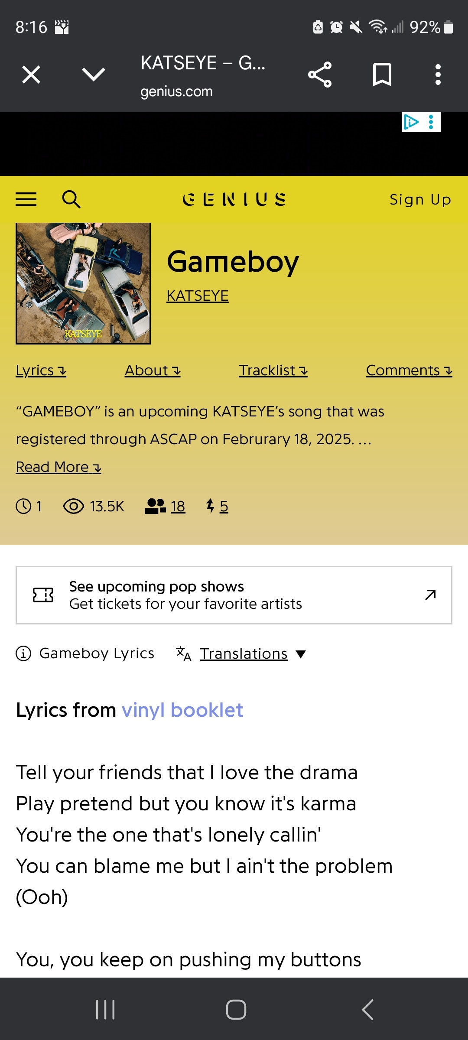This screenshot has width=468, height=1040.
Task: Open the browser overflow menu
Action: [x=438, y=74]
